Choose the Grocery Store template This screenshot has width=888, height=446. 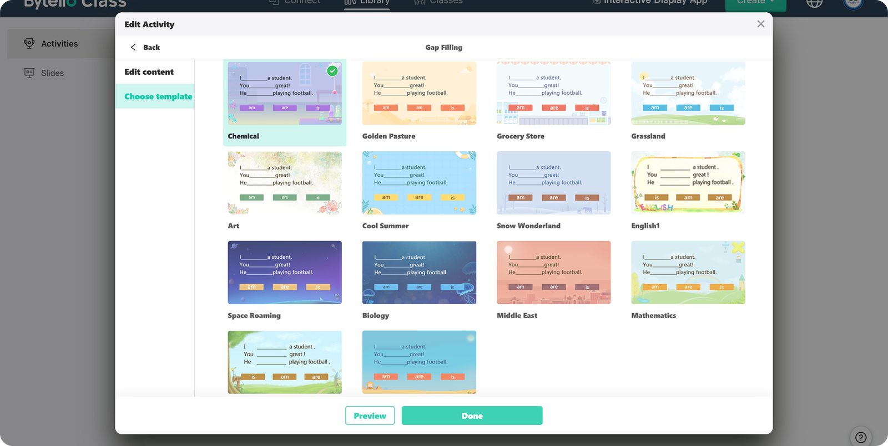click(553, 93)
